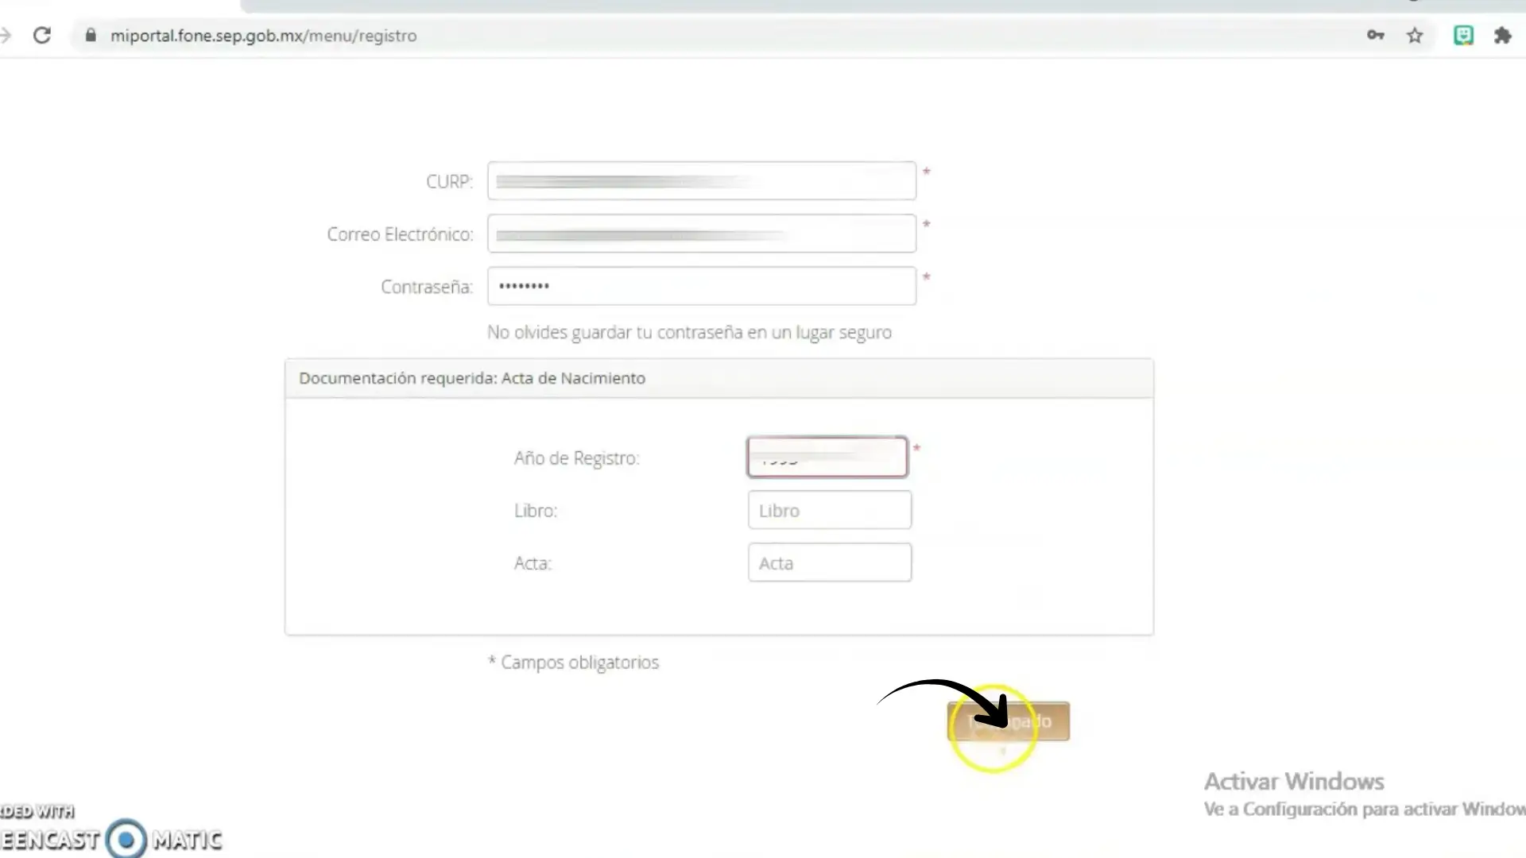The image size is (1526, 858).
Task: Click the 'Libro:' label
Action: click(536, 511)
